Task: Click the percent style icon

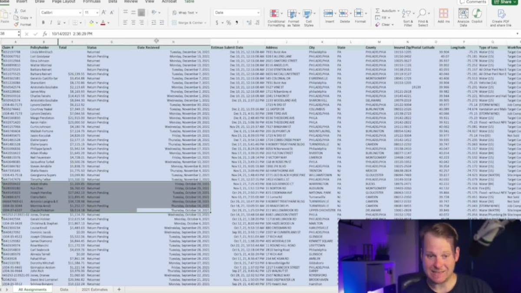Action: (x=229, y=23)
